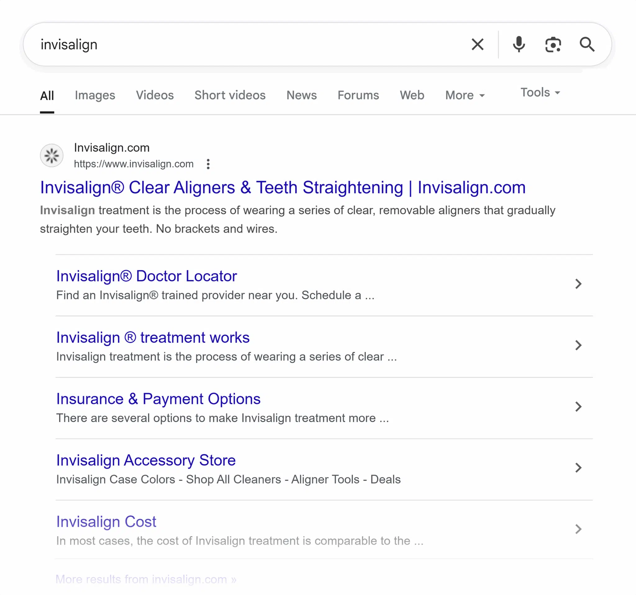
Task: Open the Short videos tab
Action: [230, 95]
